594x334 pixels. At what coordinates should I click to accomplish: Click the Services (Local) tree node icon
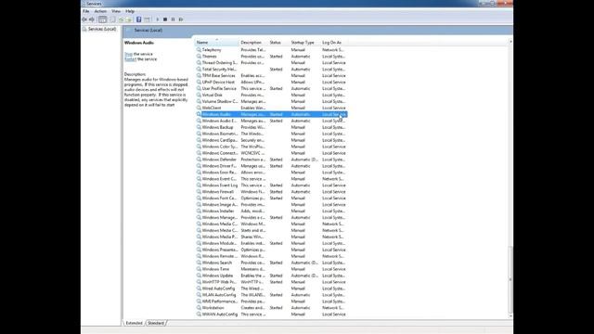(84, 29)
